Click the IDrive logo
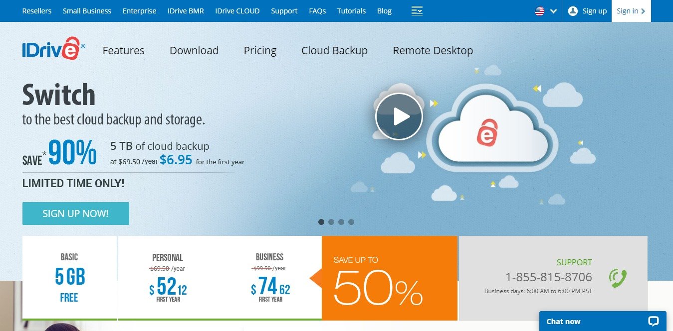Image resolution: width=673 pixels, height=331 pixels. 54,48
